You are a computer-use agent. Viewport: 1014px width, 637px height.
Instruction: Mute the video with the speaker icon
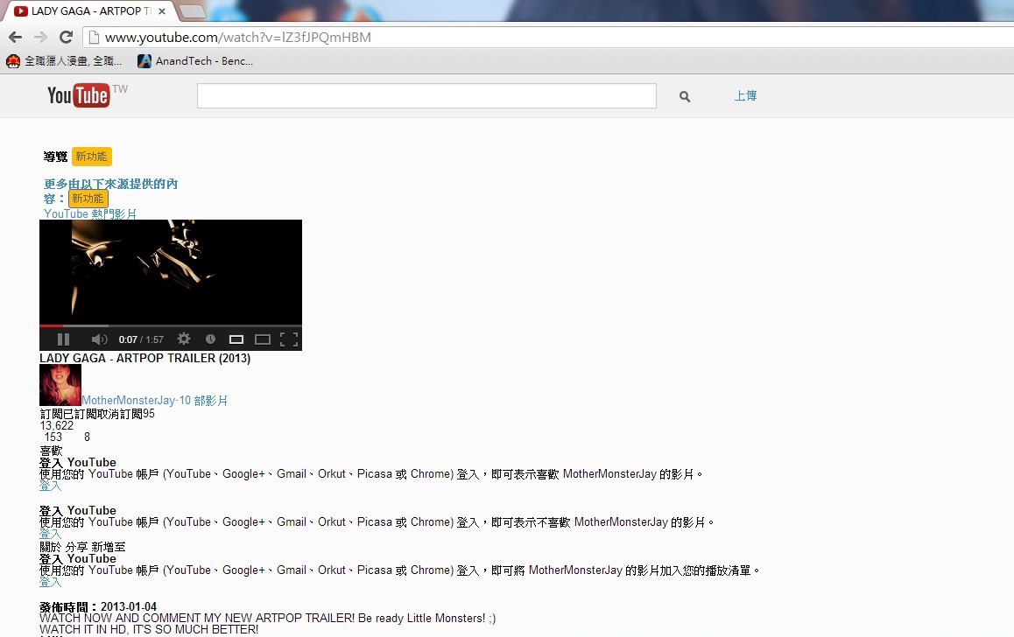[99, 339]
